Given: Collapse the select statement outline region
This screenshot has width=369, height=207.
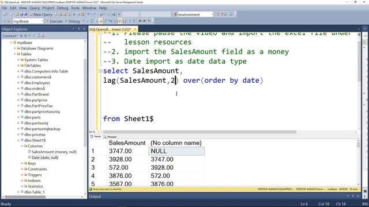Looking at the screenshot, I should point(100,71).
